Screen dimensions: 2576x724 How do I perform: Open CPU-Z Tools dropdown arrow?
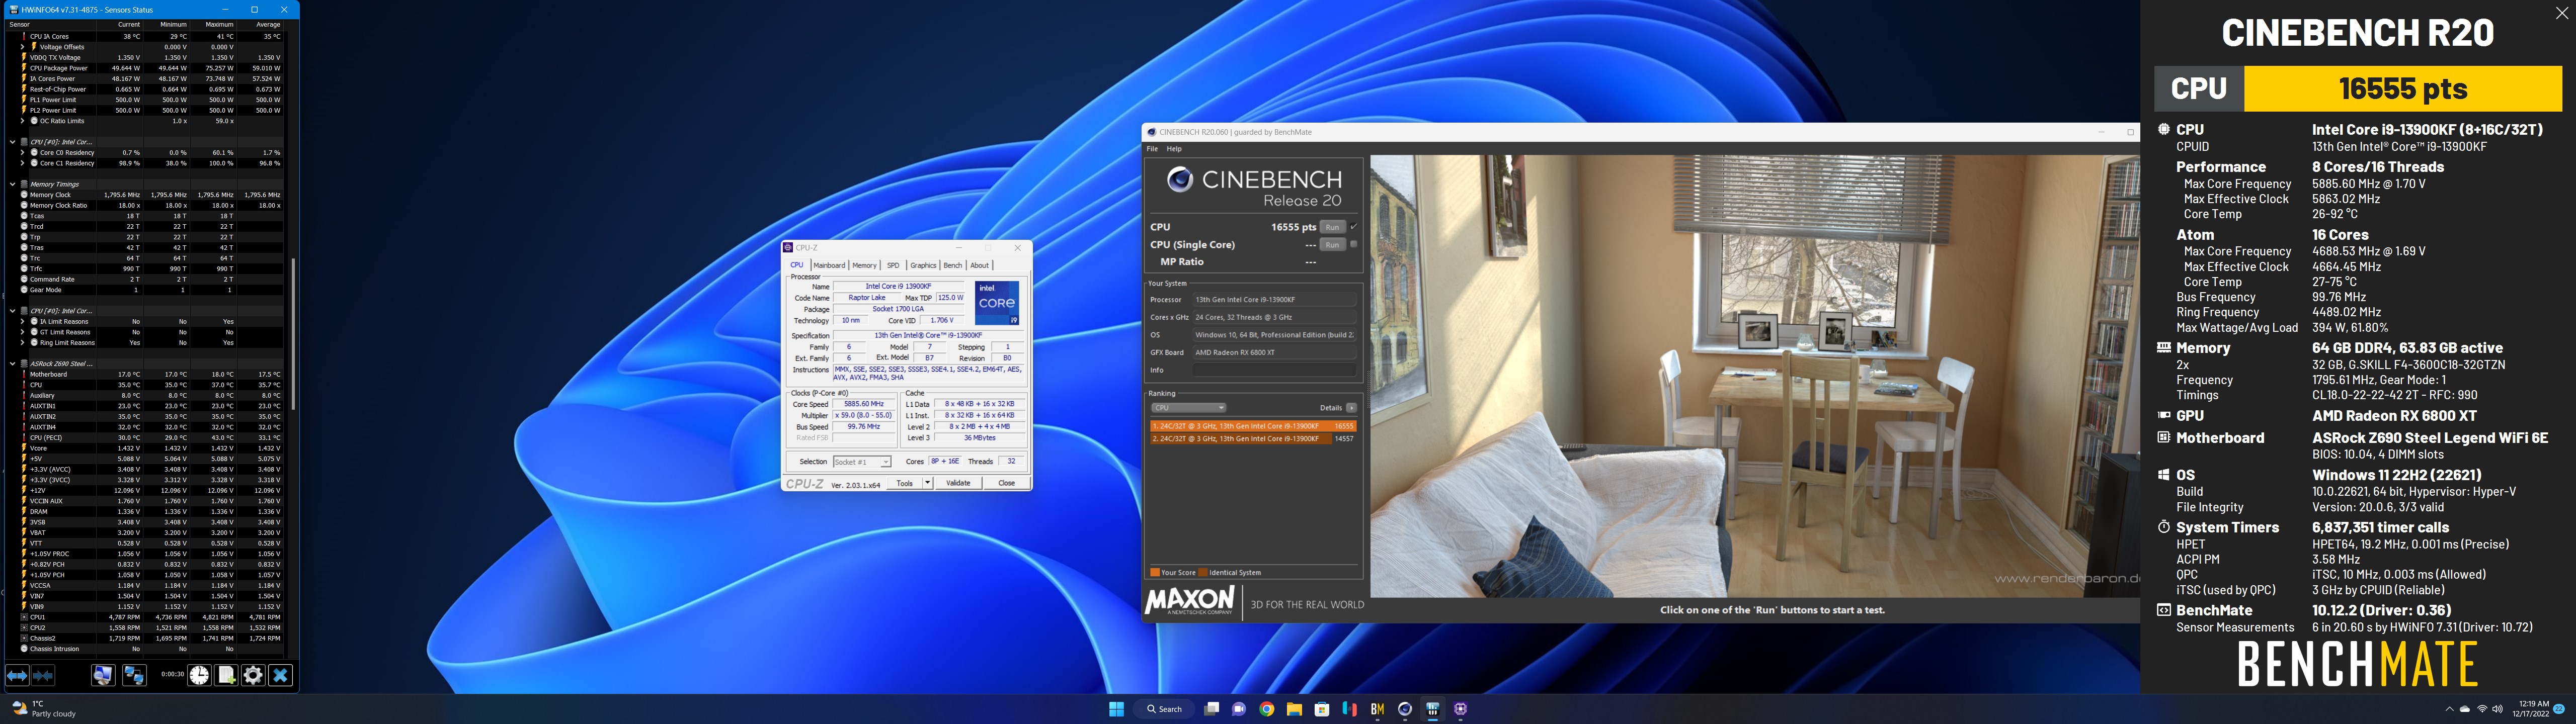click(x=928, y=483)
